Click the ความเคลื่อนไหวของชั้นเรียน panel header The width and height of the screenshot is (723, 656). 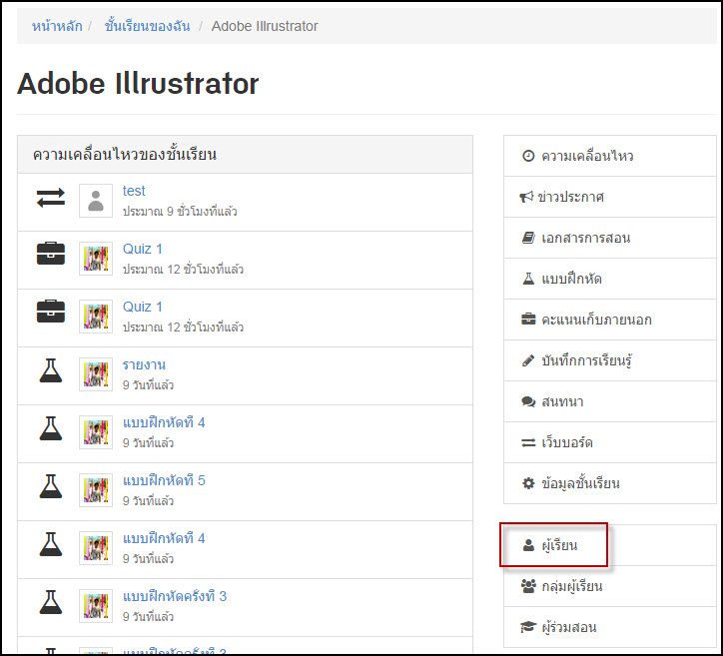tap(246, 155)
